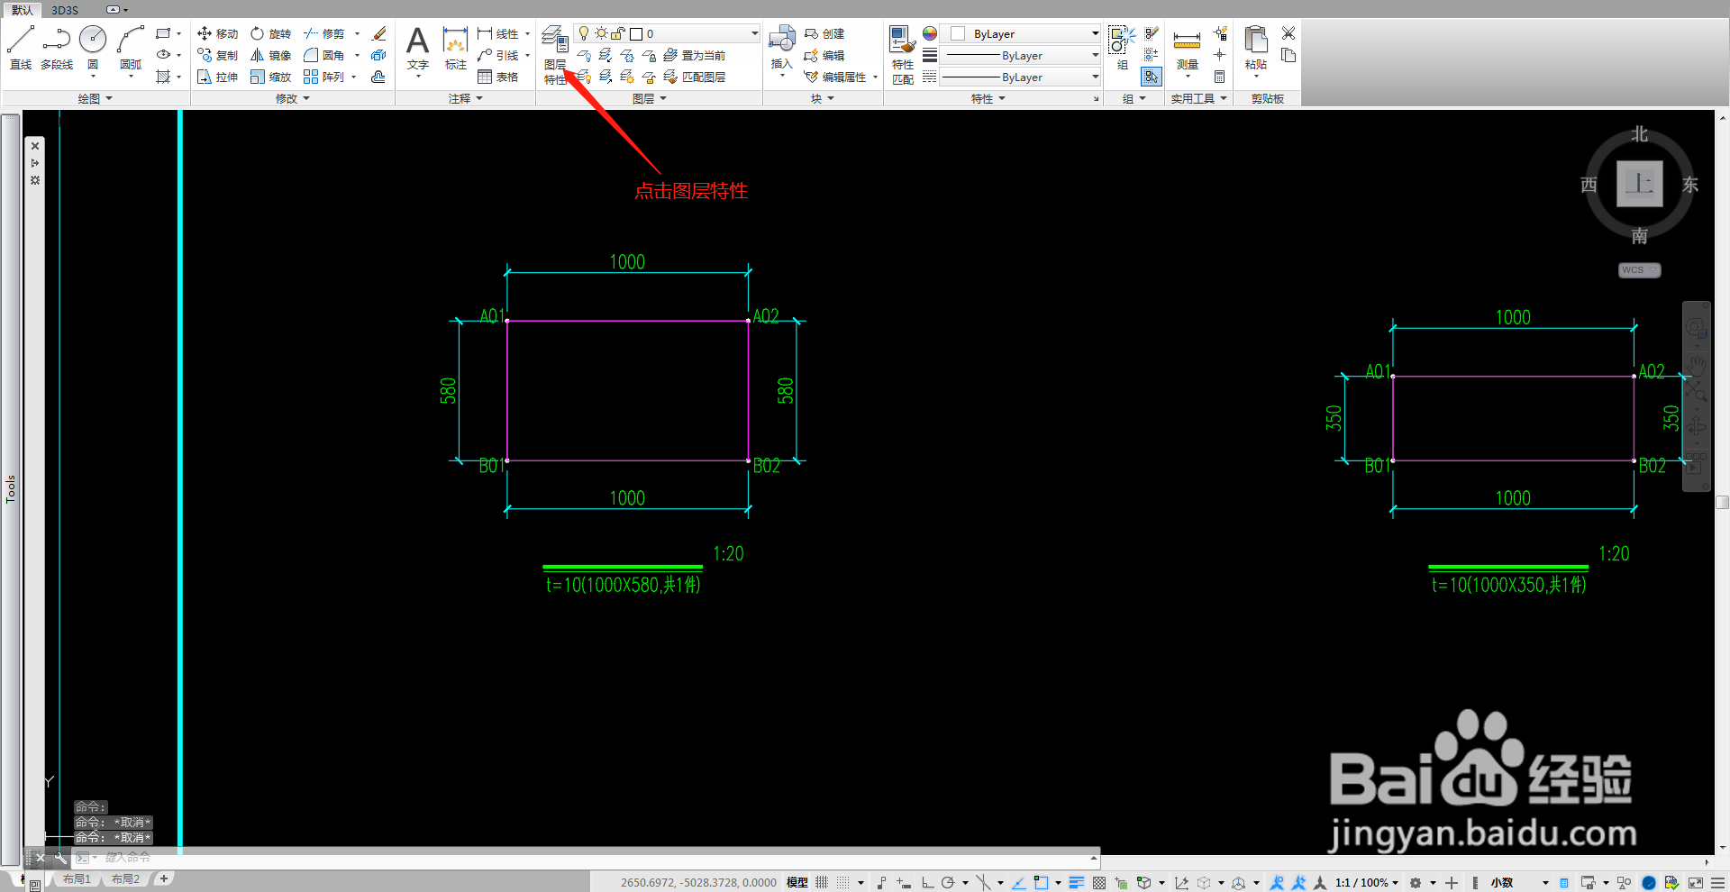Click the Array (阵列) command

(x=324, y=77)
